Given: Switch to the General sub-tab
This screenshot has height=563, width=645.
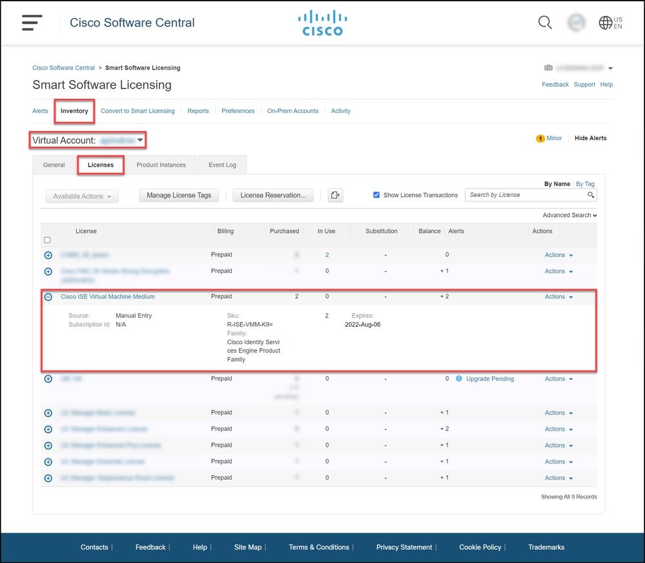Looking at the screenshot, I should 54,165.
